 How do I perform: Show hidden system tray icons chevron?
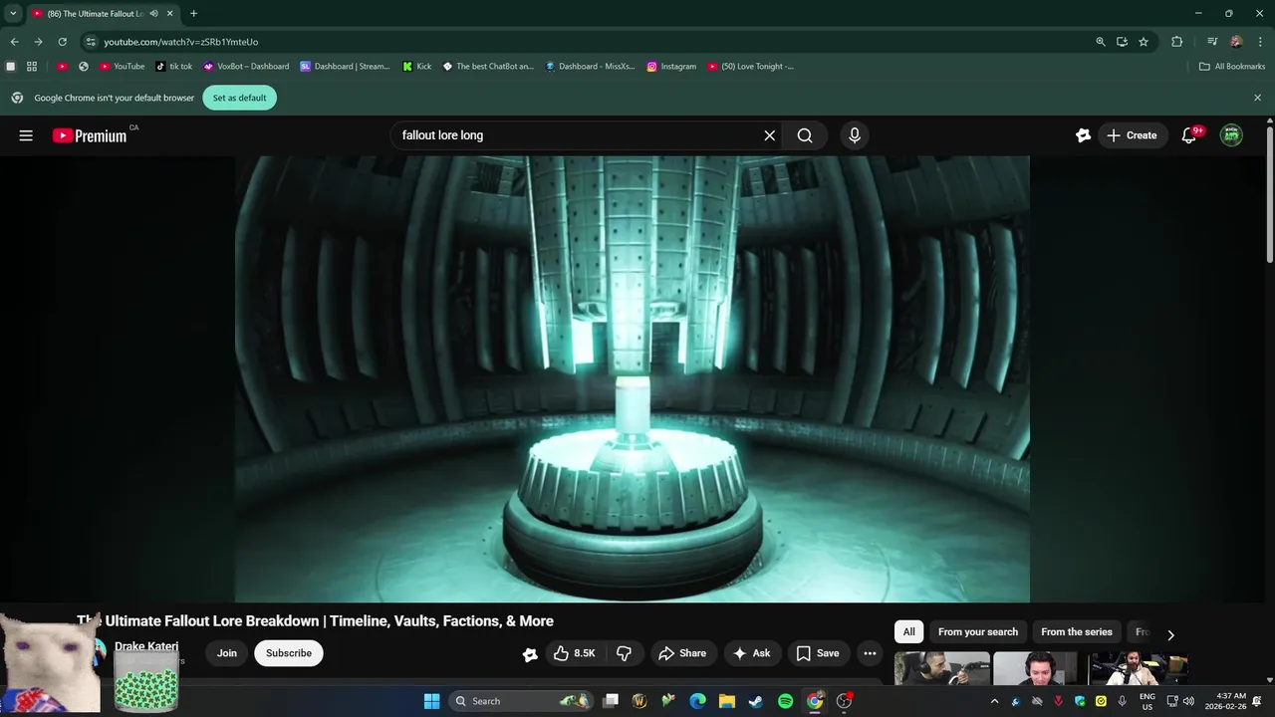(994, 701)
